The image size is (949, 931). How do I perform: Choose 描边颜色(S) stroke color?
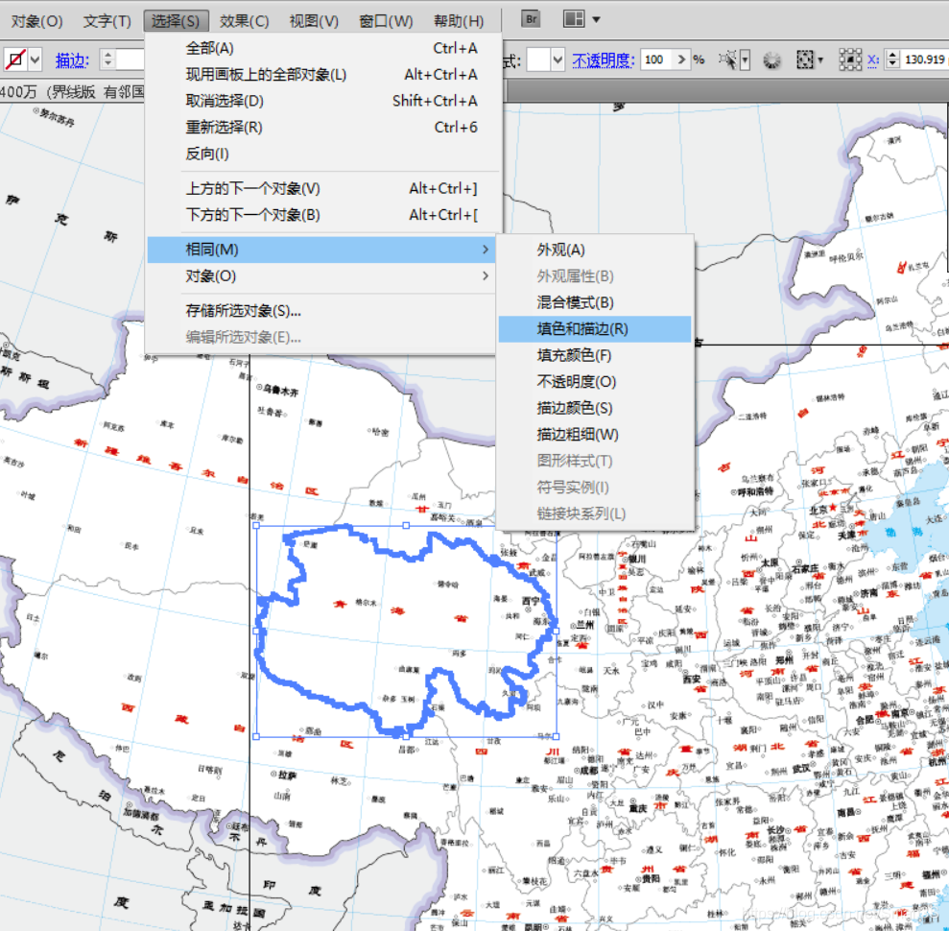coord(595,408)
